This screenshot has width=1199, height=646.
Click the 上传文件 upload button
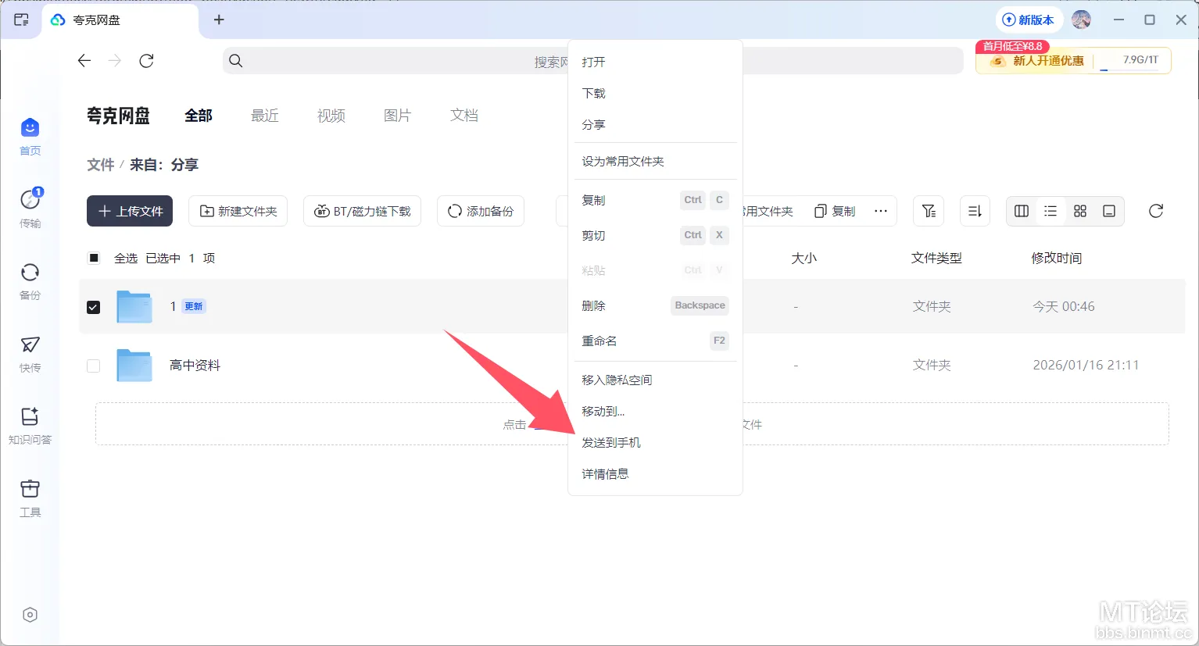click(130, 211)
